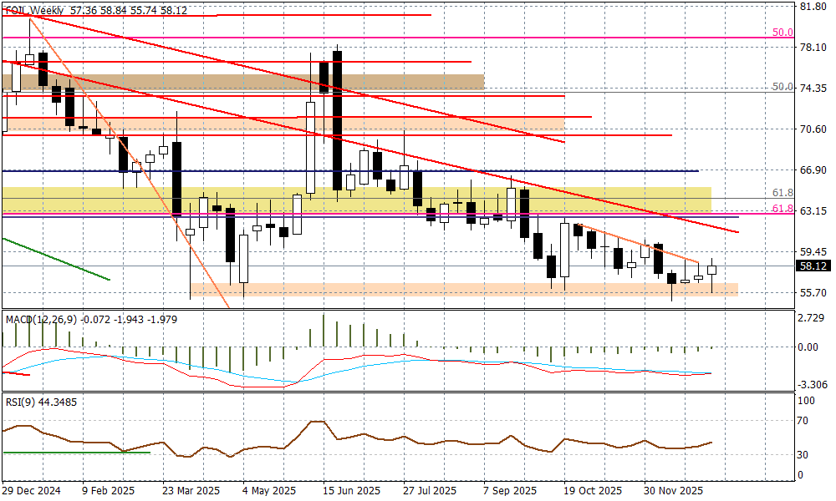836x501 pixels.
Task: Select the green trendline on the price chart
Action: 57,259
